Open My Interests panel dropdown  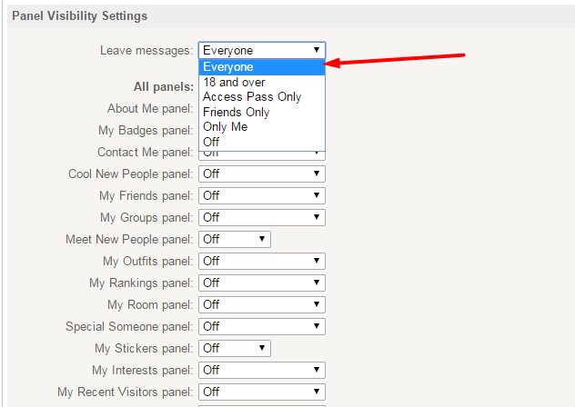coord(262,370)
